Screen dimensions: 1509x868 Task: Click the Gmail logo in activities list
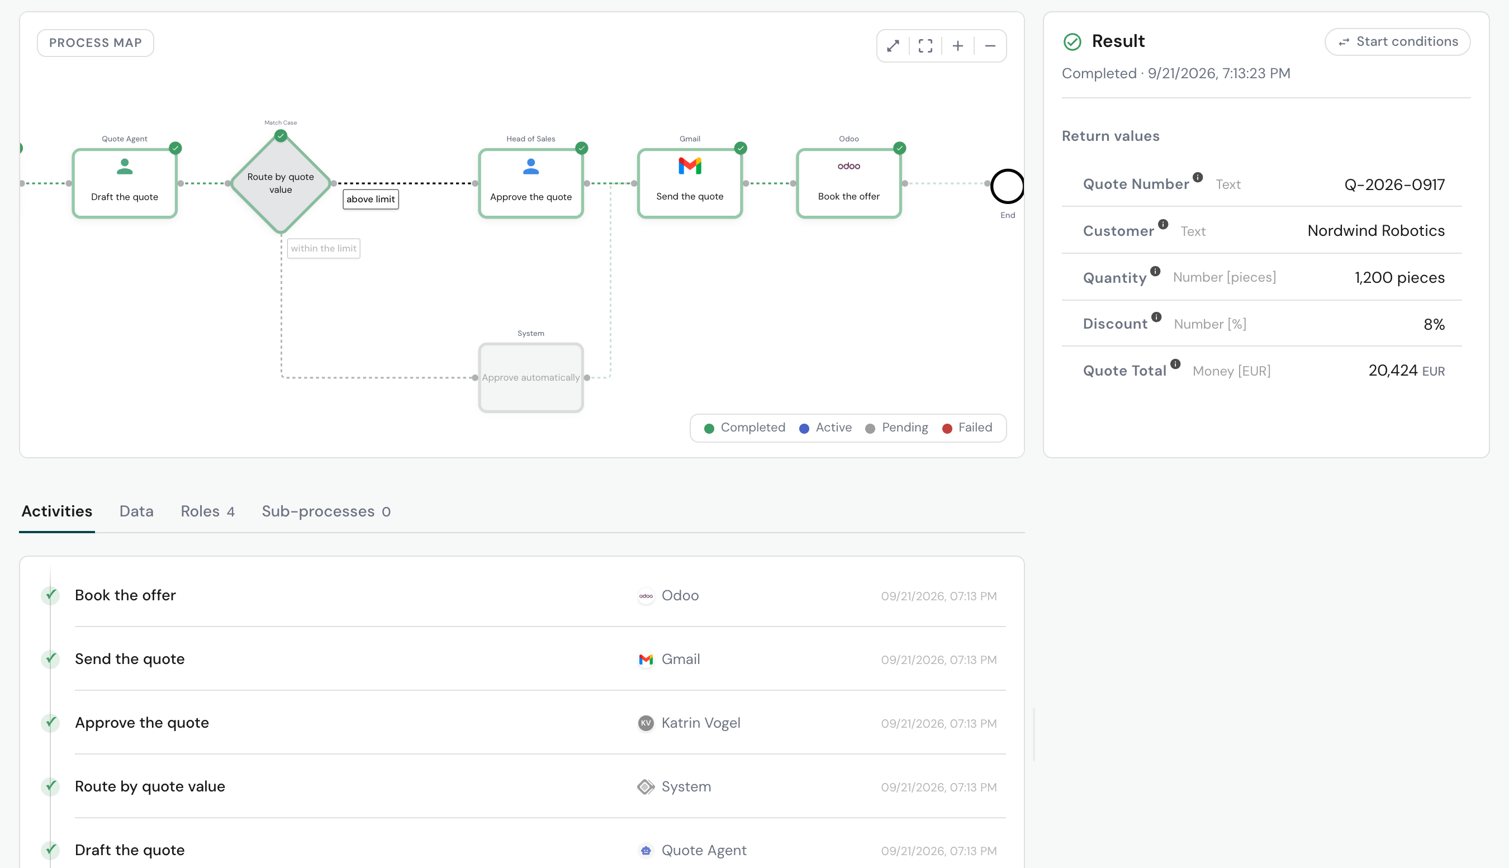[646, 660]
